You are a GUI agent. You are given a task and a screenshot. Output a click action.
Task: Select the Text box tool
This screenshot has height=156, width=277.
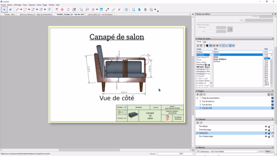(x=81, y=10)
